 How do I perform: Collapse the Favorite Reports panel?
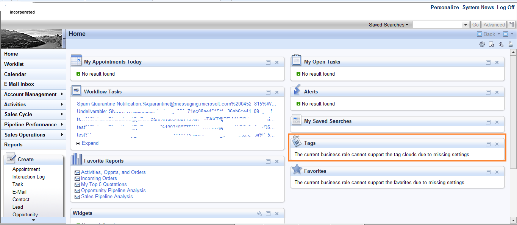(x=268, y=161)
